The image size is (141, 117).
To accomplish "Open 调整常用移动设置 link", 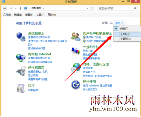I will click(x=38, y=79).
